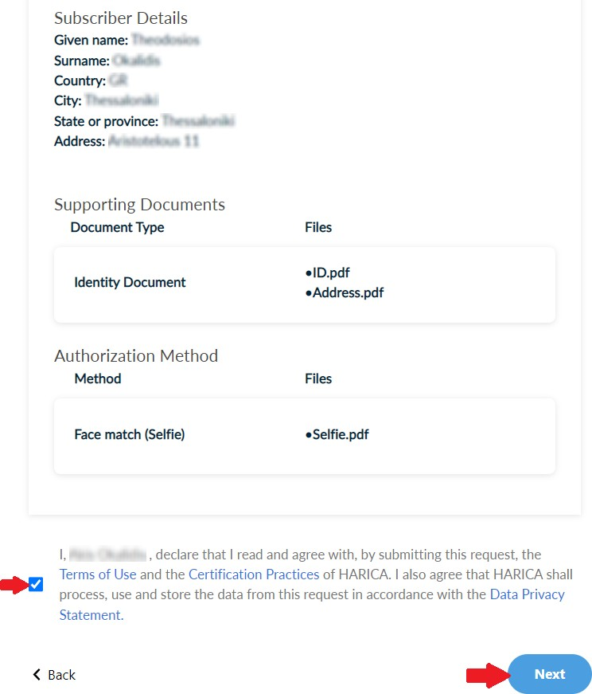The image size is (592, 694).
Task: Go back using the Back button
Action: point(54,675)
